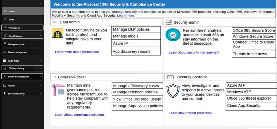Image resolution: width=277 pixels, height=129 pixels.
Task: Click the Reports chart icon
Action: click(5, 85)
